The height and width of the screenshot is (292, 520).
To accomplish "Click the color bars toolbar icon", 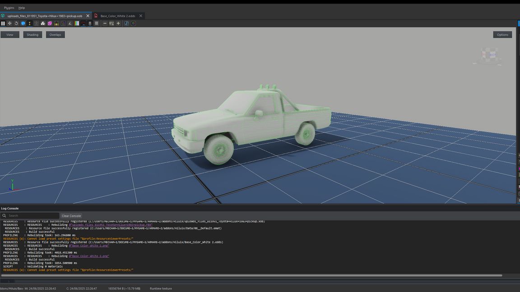I will [x=77, y=23].
